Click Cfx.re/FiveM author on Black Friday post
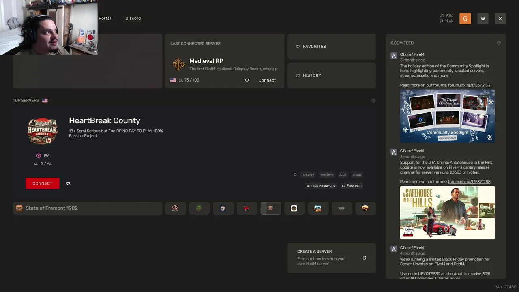 pos(412,248)
